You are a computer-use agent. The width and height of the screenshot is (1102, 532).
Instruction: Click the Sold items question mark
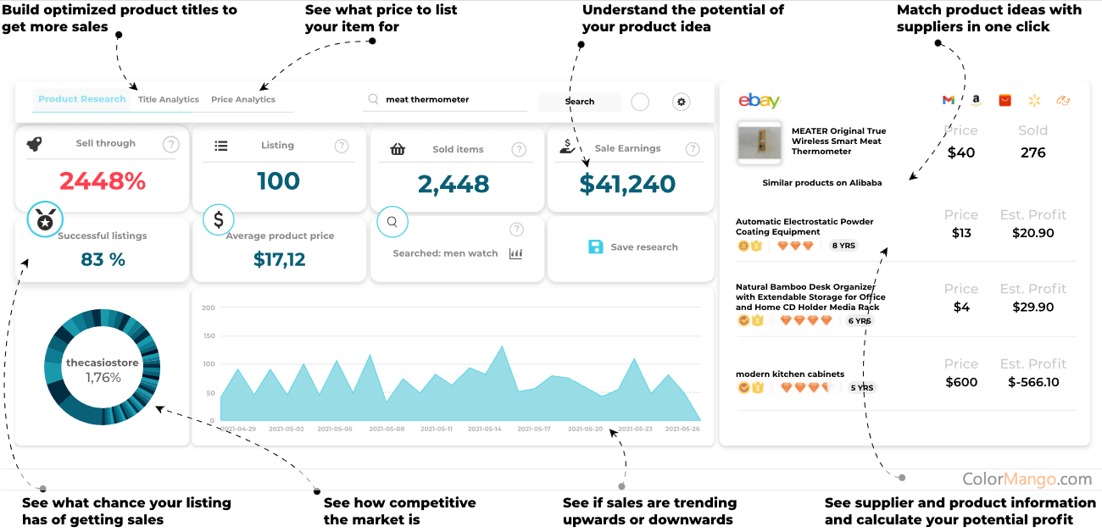(x=519, y=150)
